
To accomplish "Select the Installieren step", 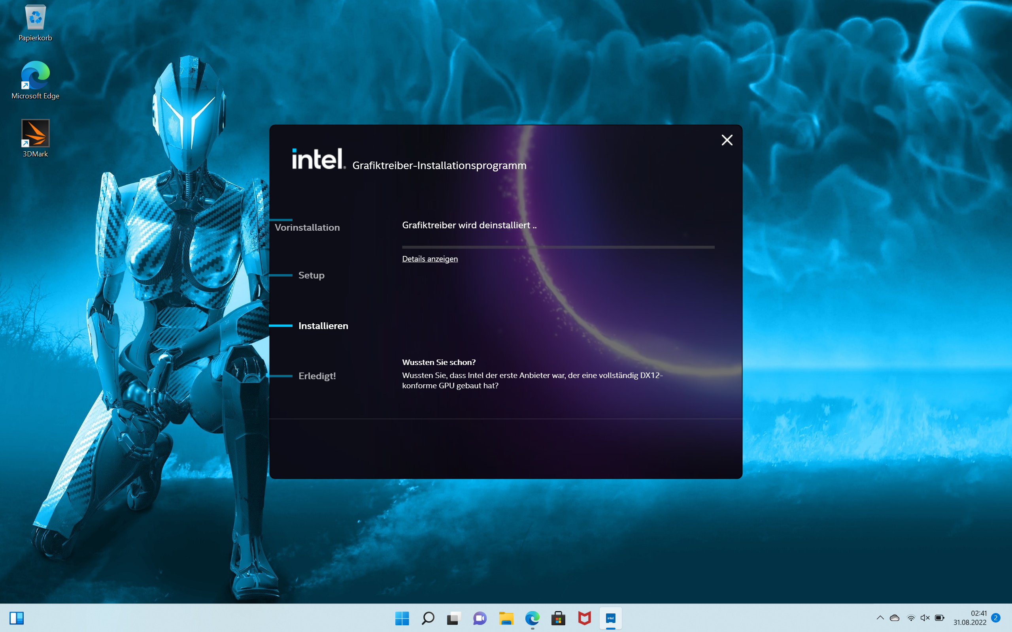I will (323, 325).
